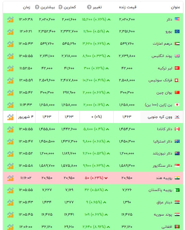This screenshot has width=185, height=230.
Task: Click the ین ژاپن (100 ین) title
Action: [158, 105]
